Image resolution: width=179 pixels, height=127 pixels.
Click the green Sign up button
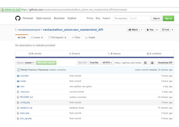[x=168, y=19]
